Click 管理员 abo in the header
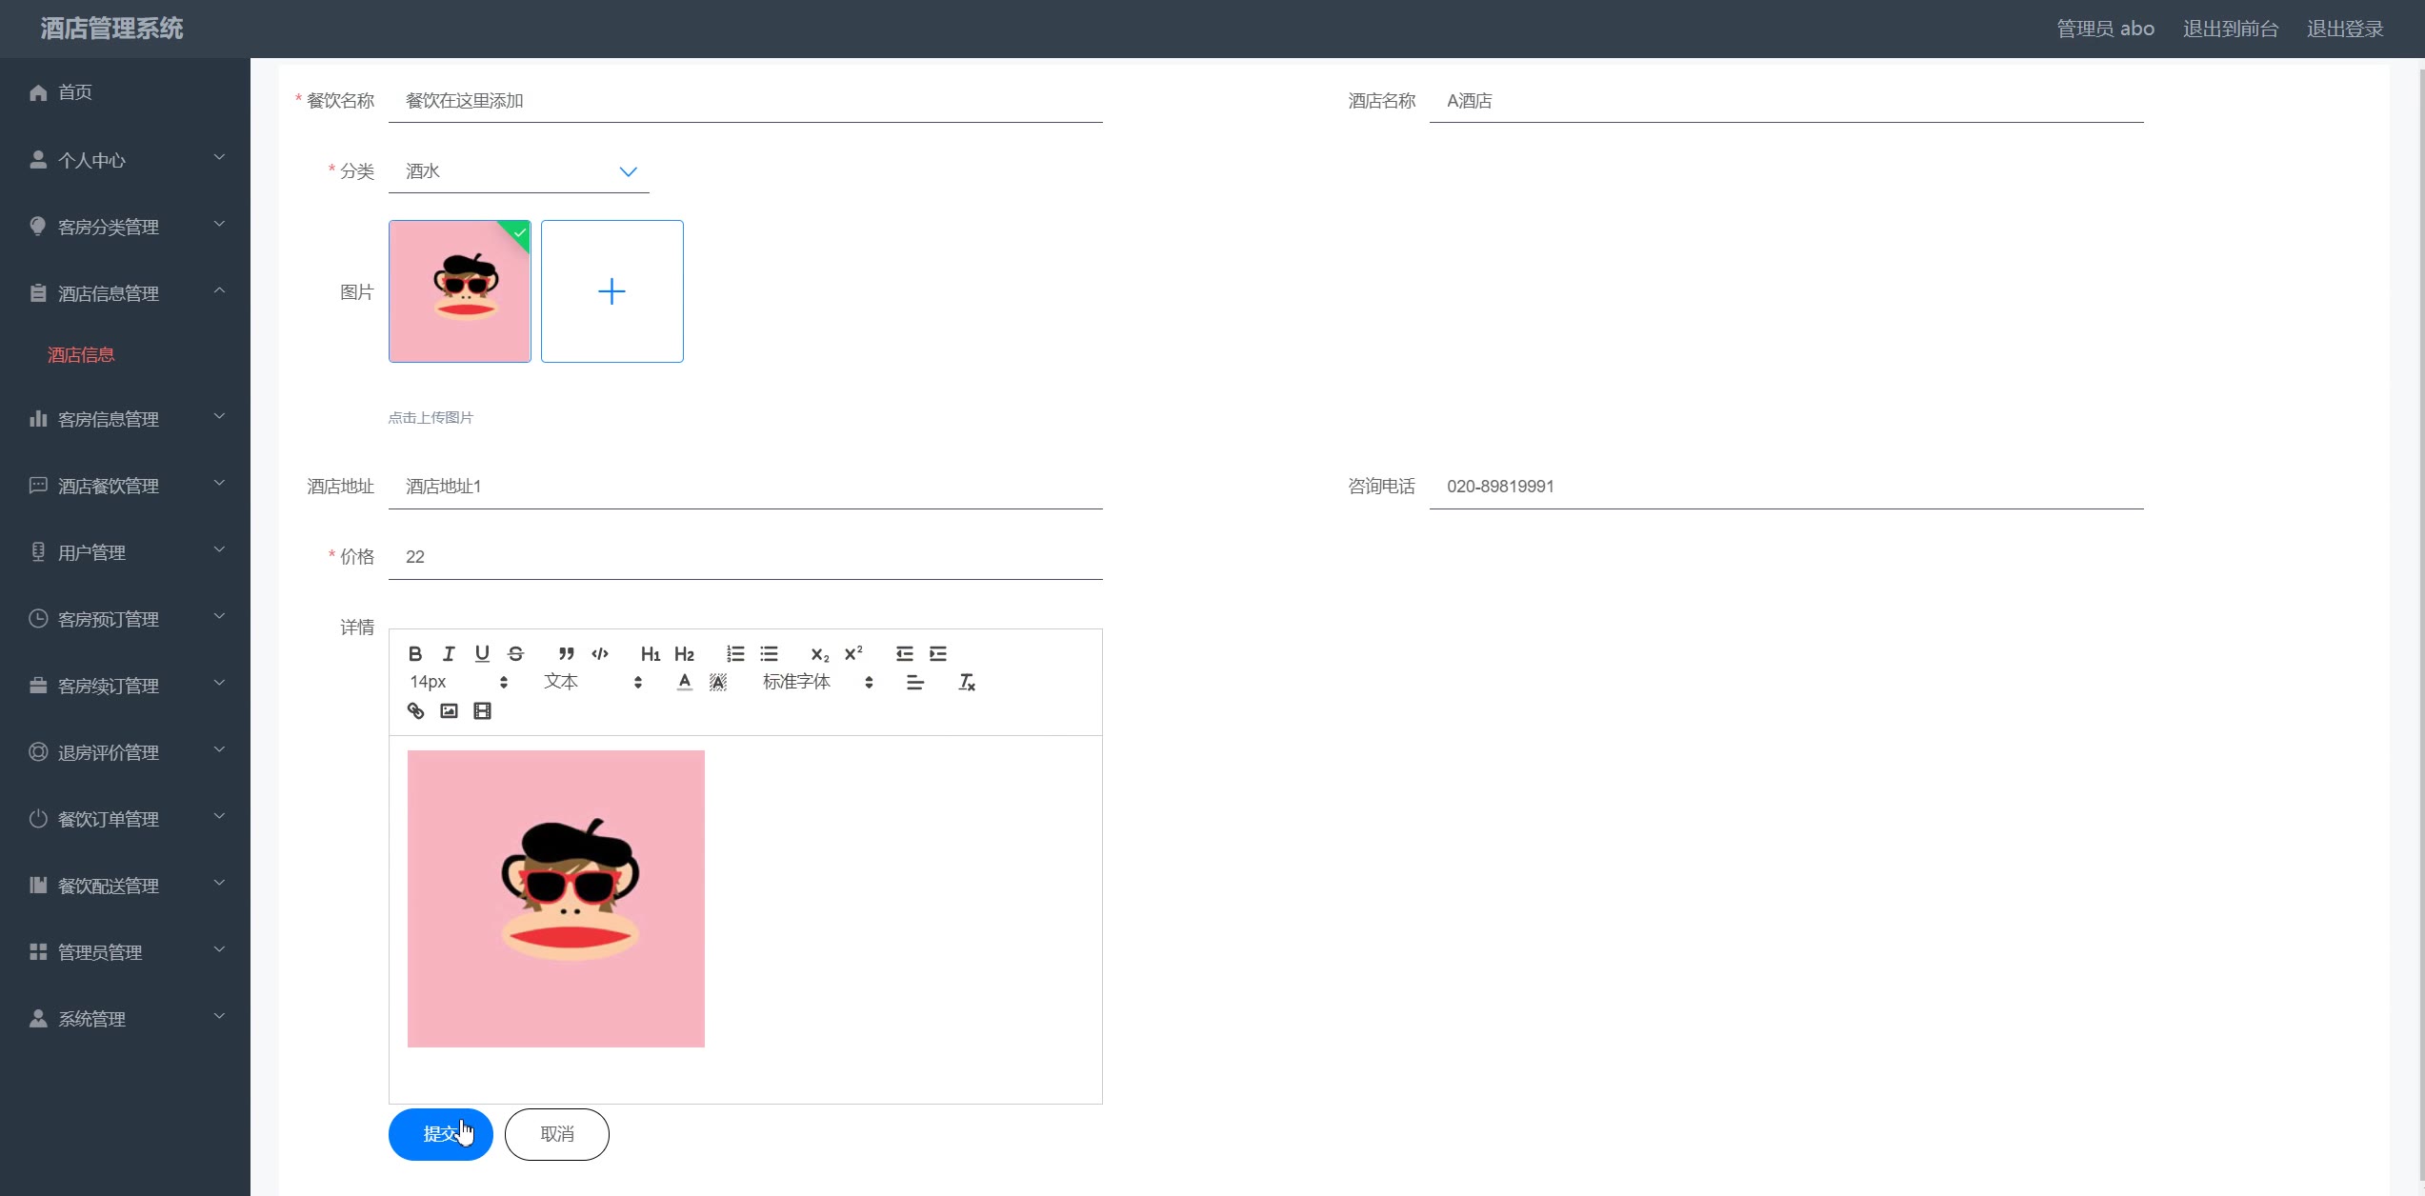Screen dimensions: 2425x1196 [x=2105, y=29]
